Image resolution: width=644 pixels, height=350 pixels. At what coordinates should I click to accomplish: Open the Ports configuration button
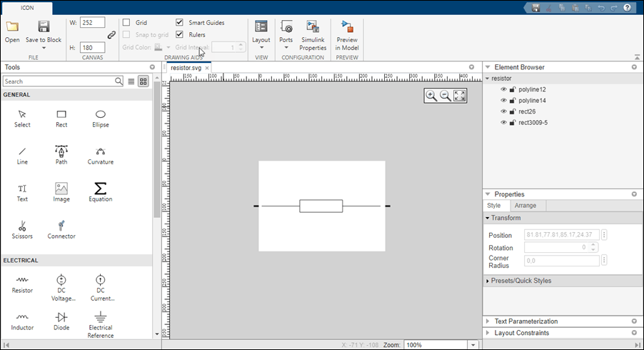(286, 34)
